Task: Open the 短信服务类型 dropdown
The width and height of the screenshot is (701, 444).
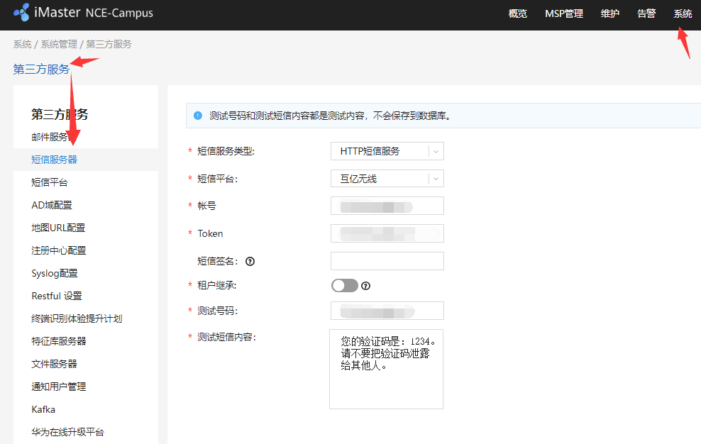Action: click(x=387, y=150)
